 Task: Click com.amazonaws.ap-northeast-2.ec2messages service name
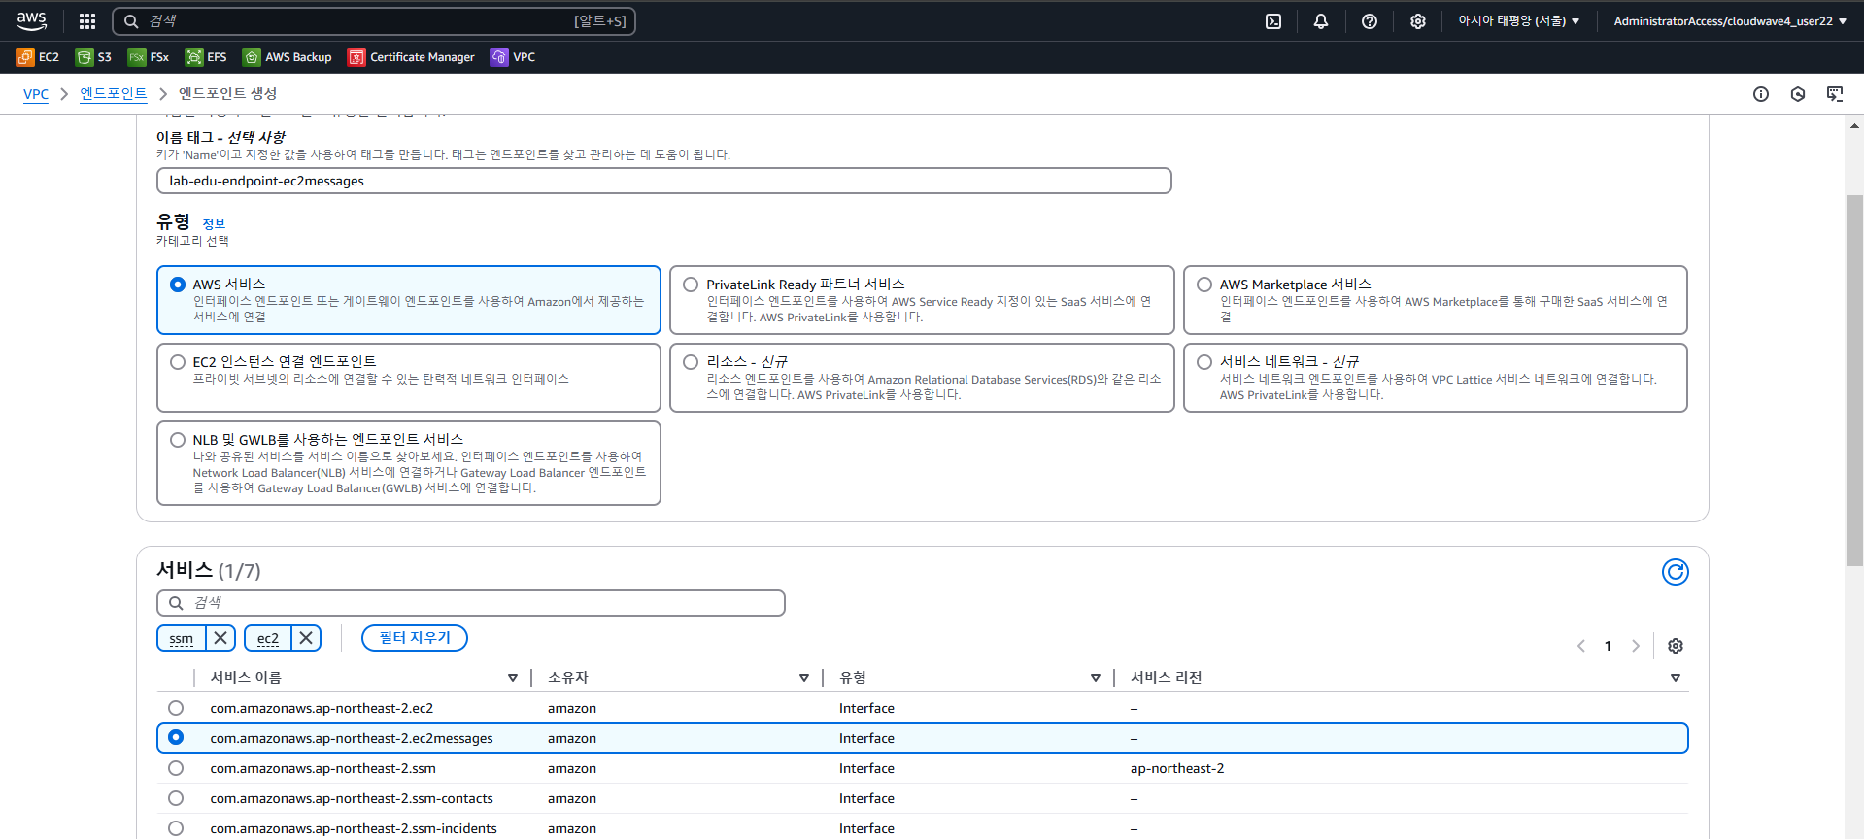click(x=352, y=738)
